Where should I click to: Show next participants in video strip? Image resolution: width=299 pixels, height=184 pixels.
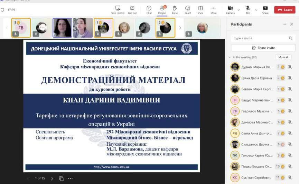click(x=180, y=28)
